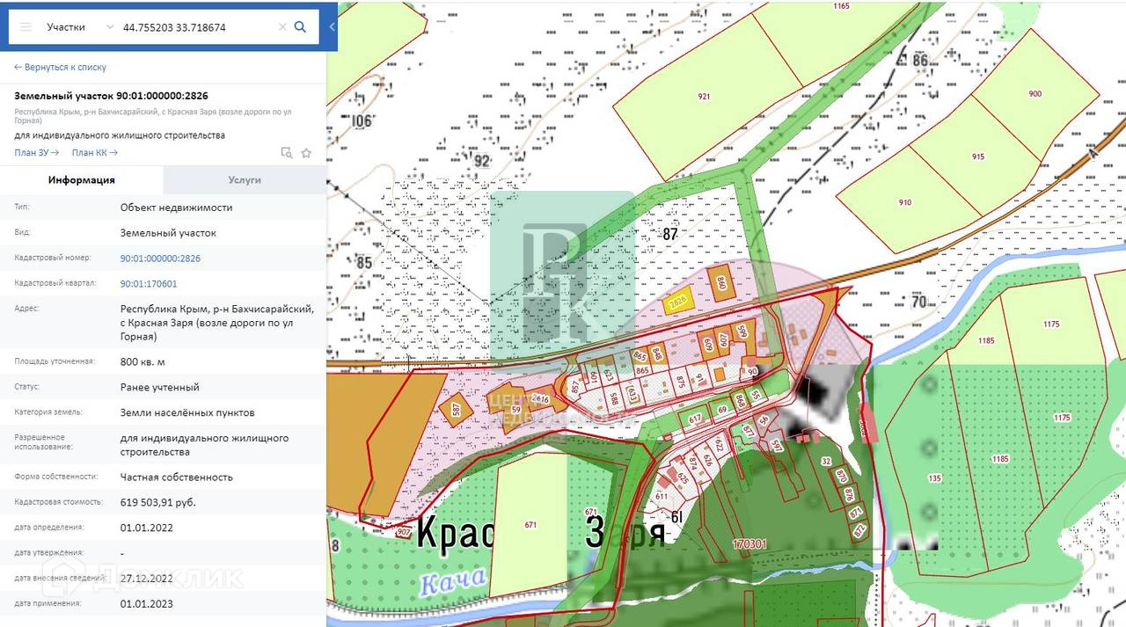Select the yellow parcel 2826 on map
Viewport: 1126px width, 627px height.
tap(677, 302)
